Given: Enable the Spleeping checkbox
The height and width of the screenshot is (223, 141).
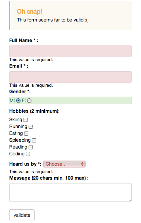Looking at the screenshot, I should [34, 140].
